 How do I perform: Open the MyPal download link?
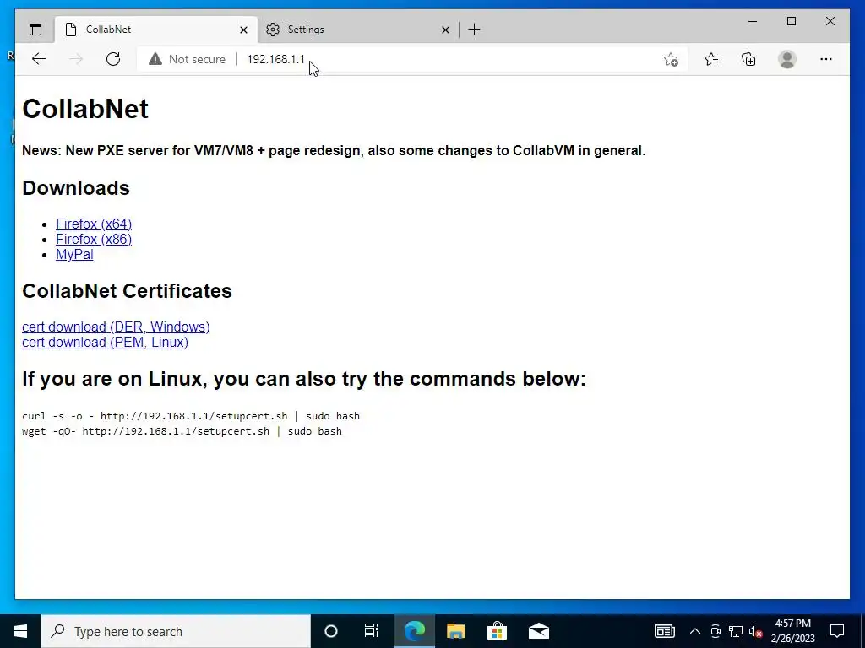tap(74, 255)
